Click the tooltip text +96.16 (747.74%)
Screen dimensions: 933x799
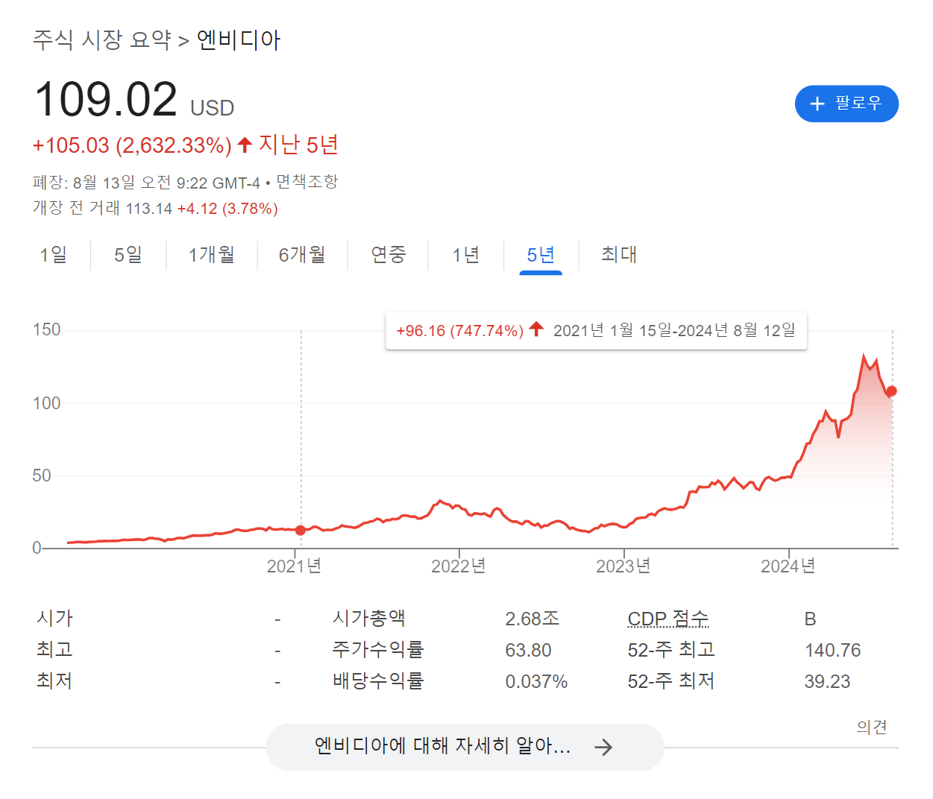pos(460,330)
